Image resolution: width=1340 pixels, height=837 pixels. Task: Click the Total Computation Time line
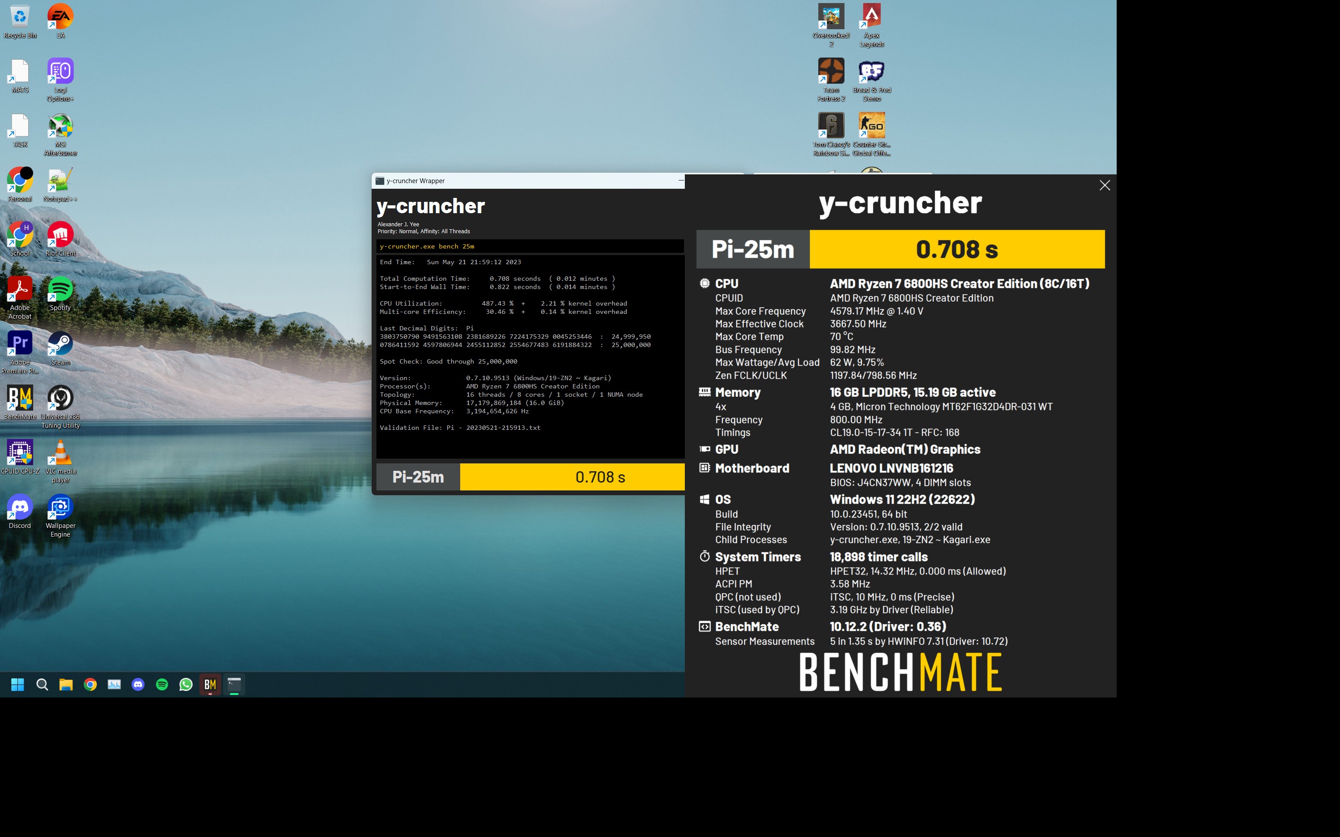[x=497, y=279]
